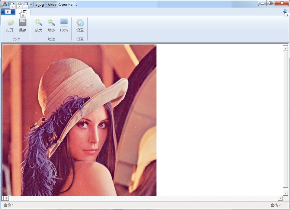Click the 窗格 1 status bar pane
The height and width of the screenshot is (210, 290).
[9, 205]
